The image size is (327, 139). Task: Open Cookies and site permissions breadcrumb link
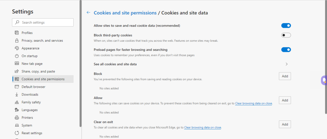pyautogui.click(x=125, y=13)
